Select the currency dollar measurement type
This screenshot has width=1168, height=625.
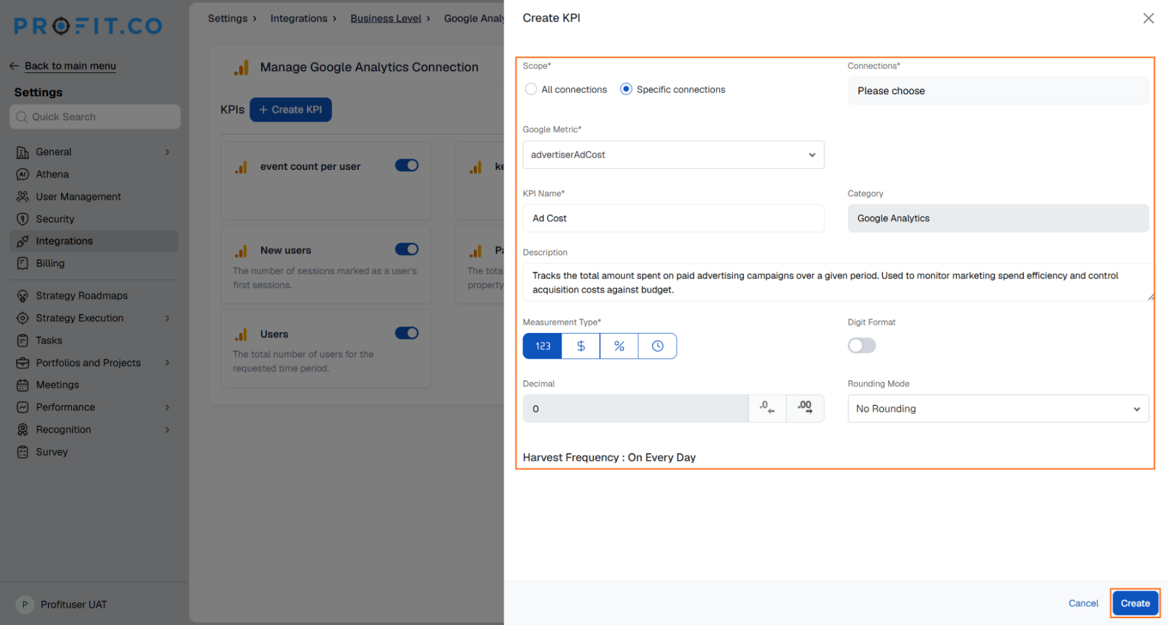pos(581,346)
